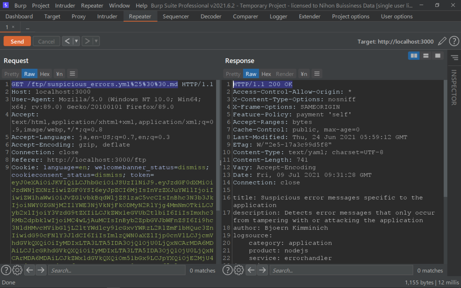
Task: Open the Burp menu
Action: pyautogui.click(x=20, y=5)
